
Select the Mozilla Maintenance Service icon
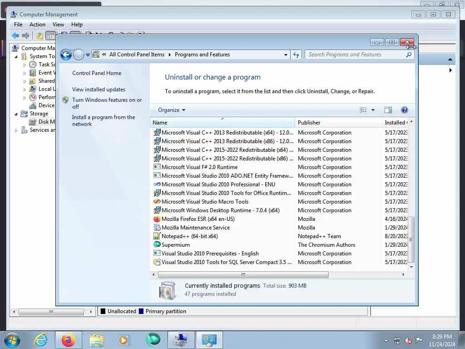click(157, 228)
